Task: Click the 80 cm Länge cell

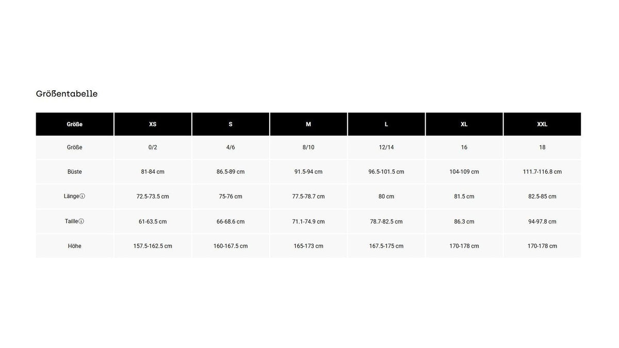Action: coord(386,196)
